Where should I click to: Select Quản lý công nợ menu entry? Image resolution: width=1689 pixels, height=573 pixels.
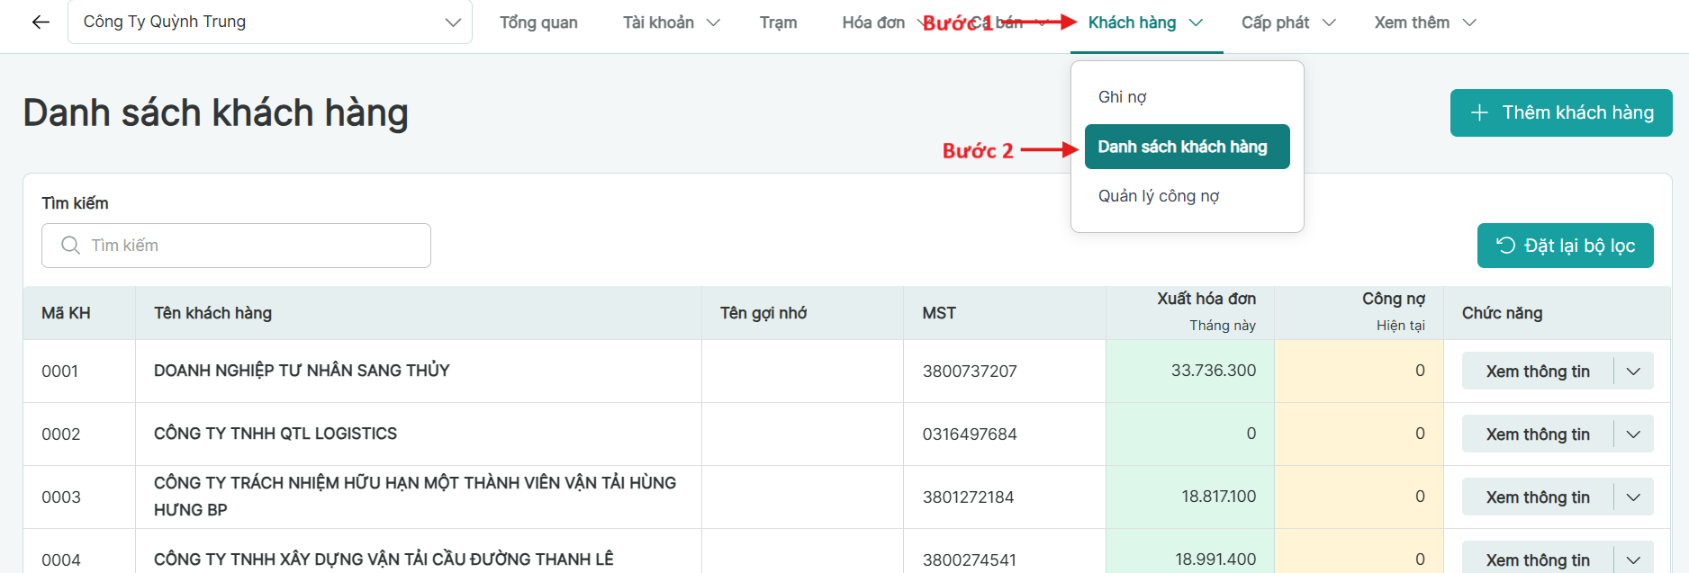click(x=1158, y=196)
